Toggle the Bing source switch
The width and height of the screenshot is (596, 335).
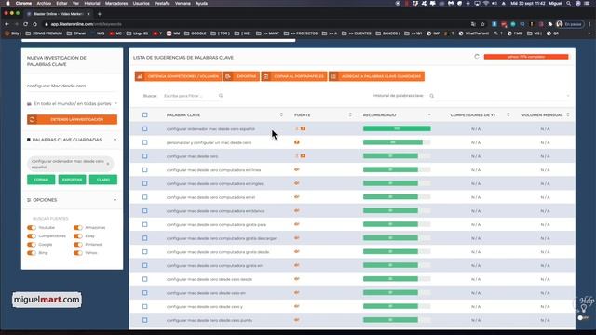click(32, 253)
